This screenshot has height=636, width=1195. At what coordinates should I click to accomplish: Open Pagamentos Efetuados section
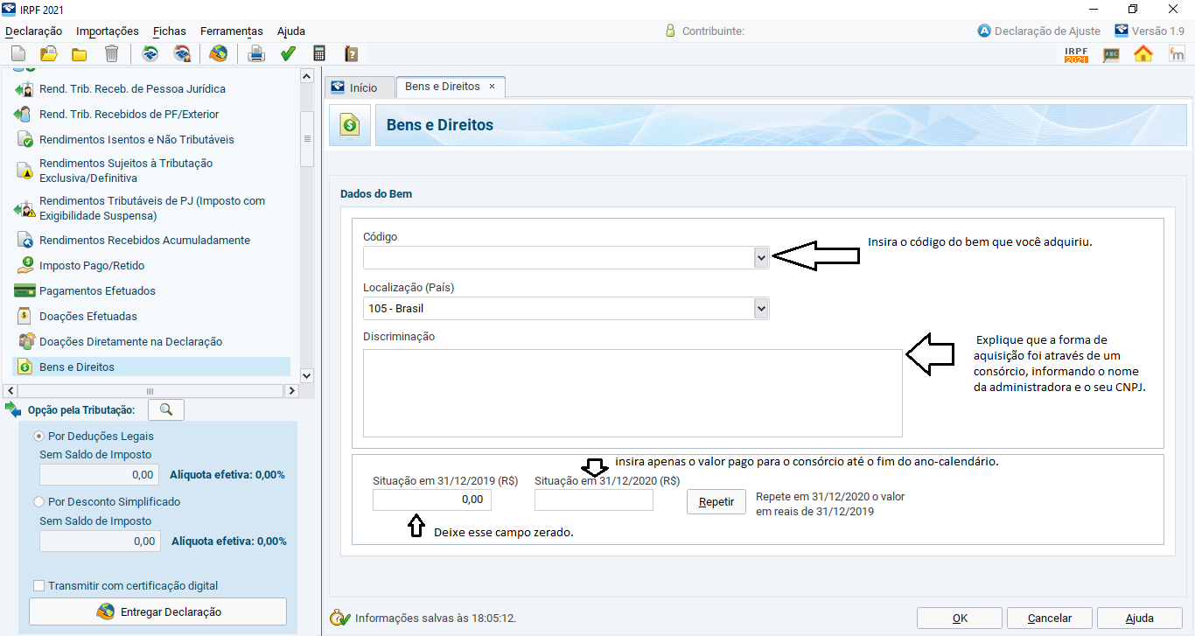tap(96, 291)
